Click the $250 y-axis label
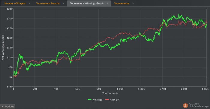 (x=10, y=28)
